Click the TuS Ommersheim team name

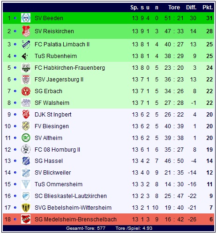pos(59,184)
